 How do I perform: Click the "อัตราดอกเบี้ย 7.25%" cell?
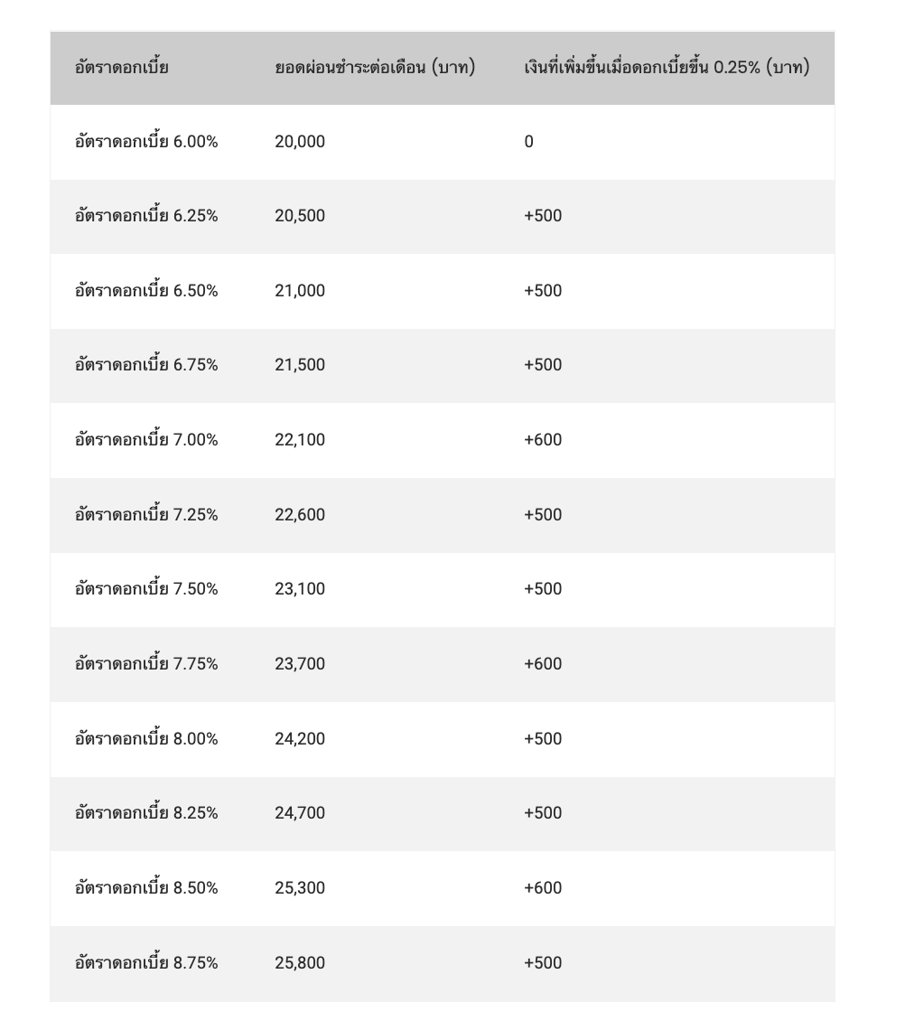146,515
